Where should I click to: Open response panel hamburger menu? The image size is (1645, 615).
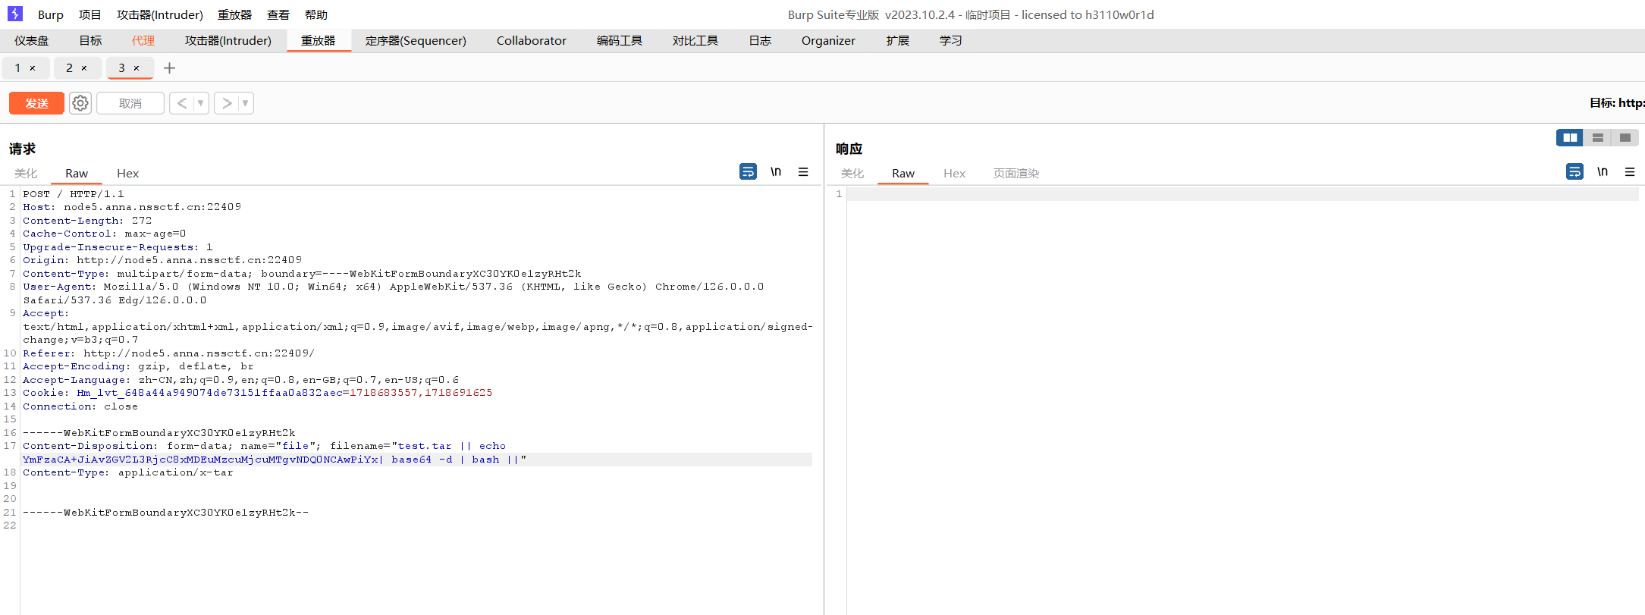tap(1630, 172)
